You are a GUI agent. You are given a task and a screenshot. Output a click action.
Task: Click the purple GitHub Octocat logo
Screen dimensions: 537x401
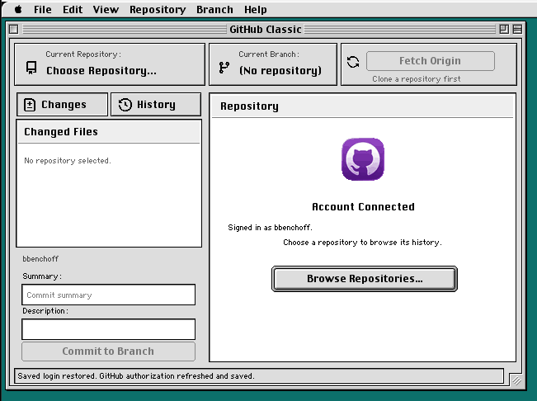point(363,159)
